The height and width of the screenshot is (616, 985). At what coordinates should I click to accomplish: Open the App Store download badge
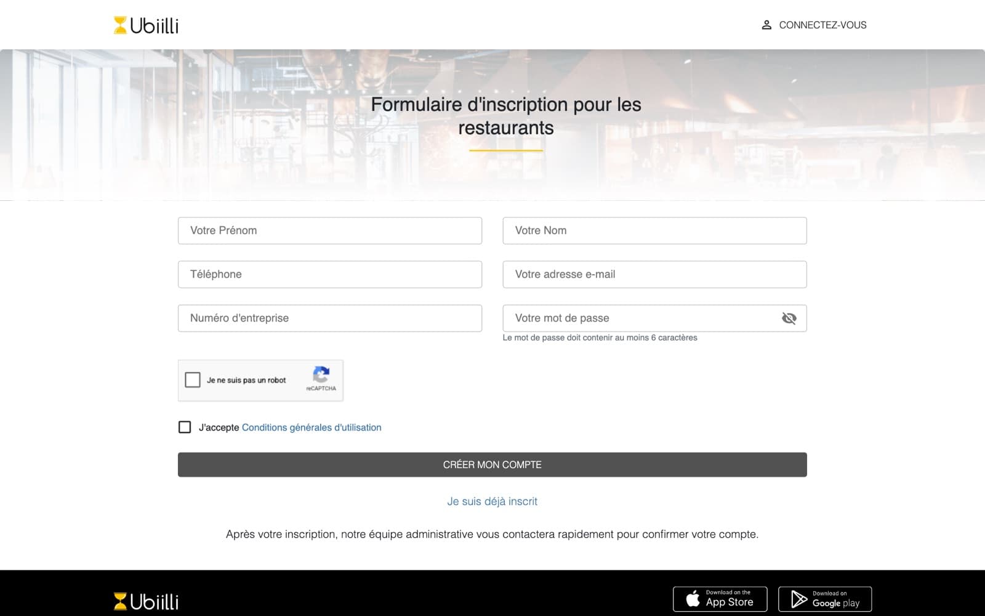coord(720,599)
